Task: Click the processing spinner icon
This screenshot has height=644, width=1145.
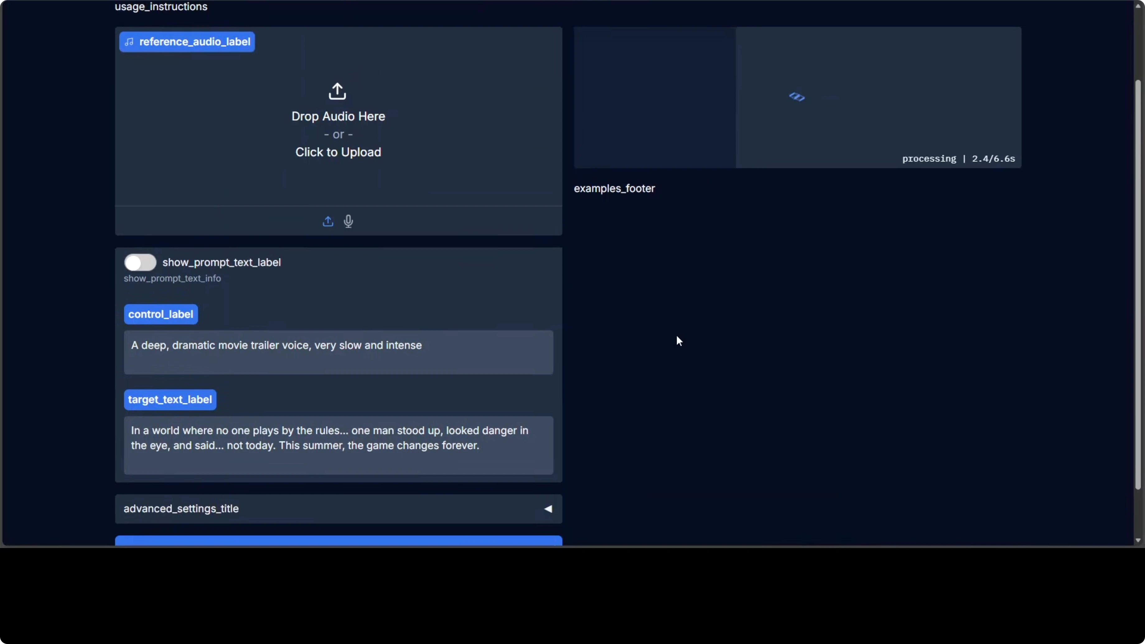Action: pyautogui.click(x=797, y=97)
